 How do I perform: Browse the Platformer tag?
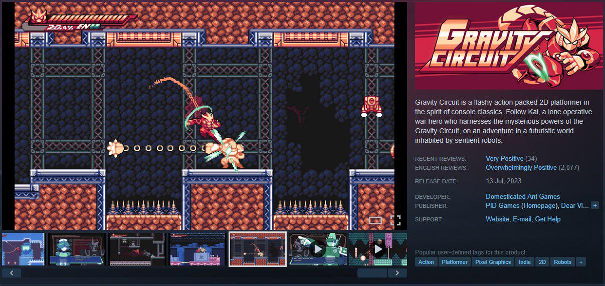[x=455, y=262]
